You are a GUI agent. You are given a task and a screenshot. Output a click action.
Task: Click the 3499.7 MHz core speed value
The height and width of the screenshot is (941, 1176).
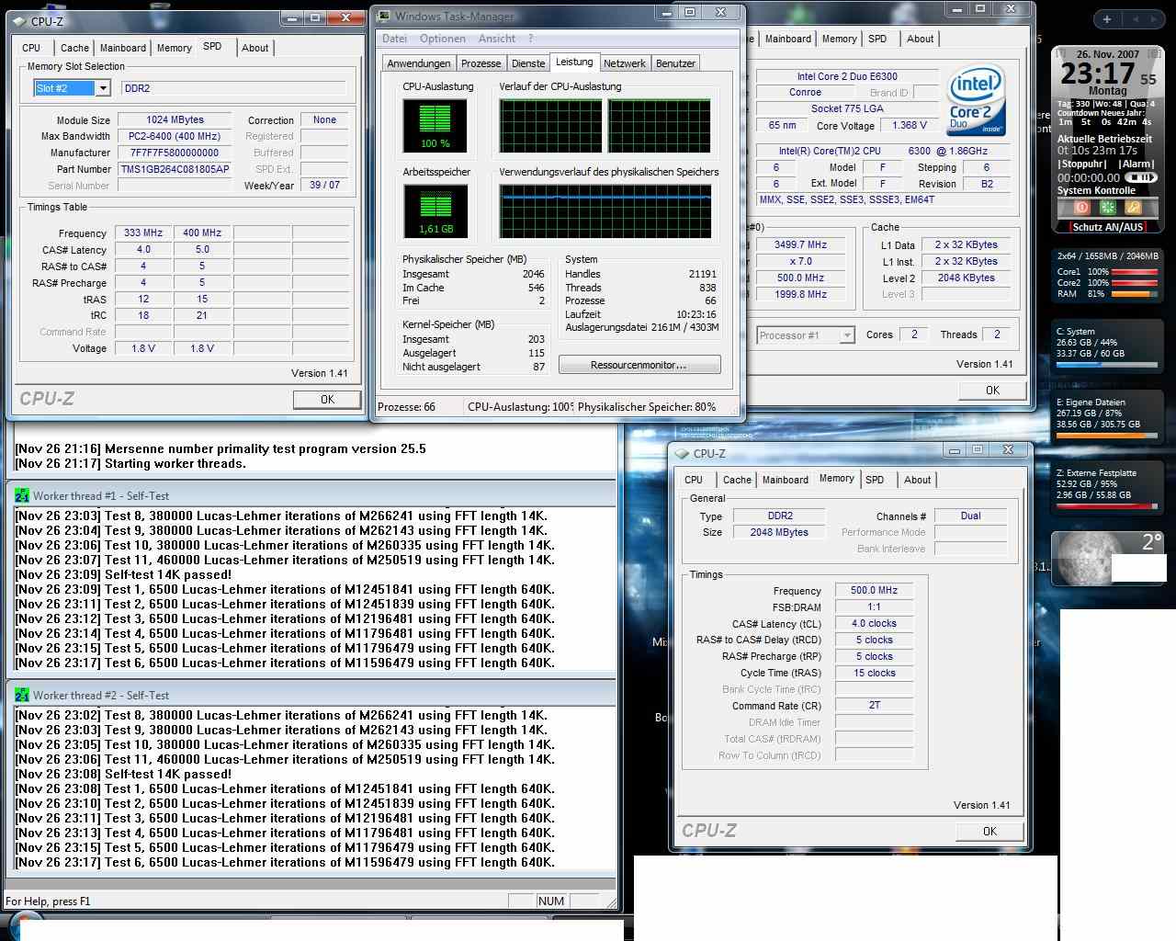800,244
